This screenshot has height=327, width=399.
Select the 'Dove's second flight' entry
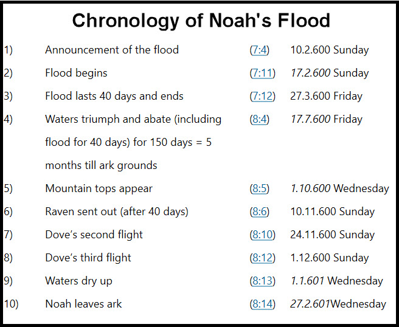tap(94, 235)
